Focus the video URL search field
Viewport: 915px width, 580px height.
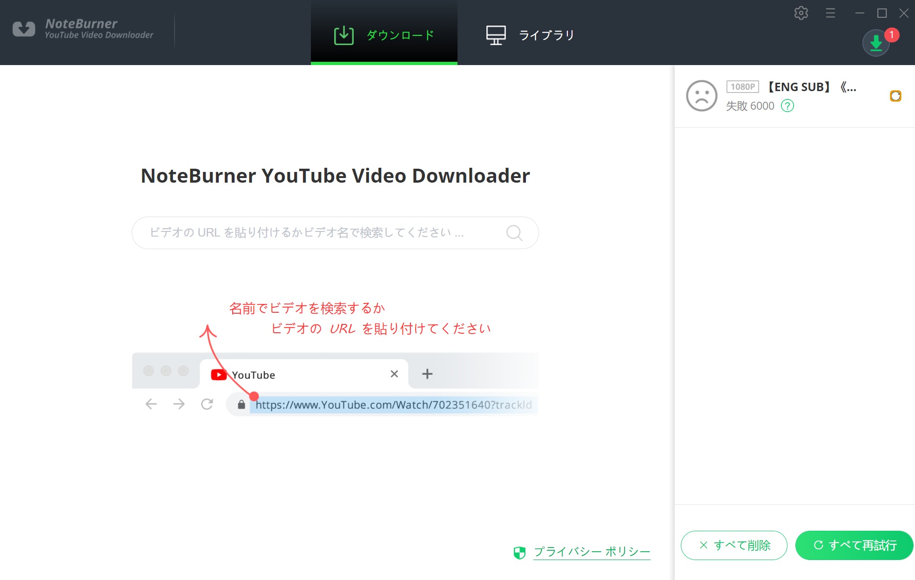click(335, 233)
